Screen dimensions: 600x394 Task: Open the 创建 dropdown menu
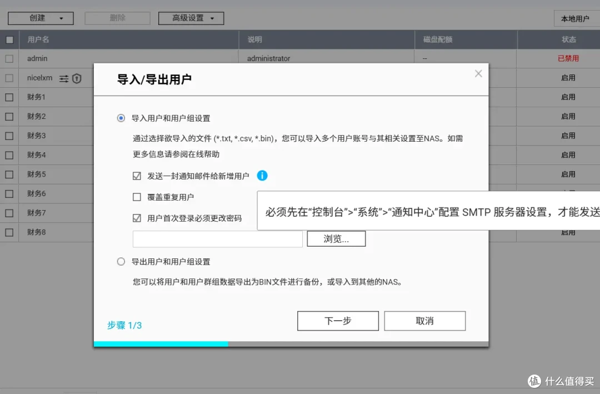pyautogui.click(x=41, y=18)
